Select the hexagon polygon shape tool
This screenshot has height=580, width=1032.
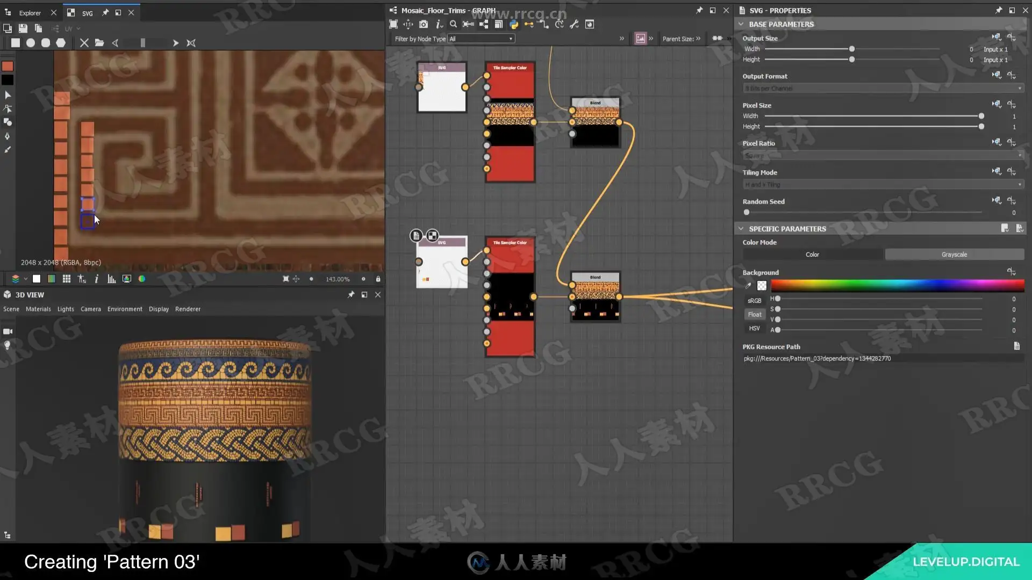click(61, 42)
